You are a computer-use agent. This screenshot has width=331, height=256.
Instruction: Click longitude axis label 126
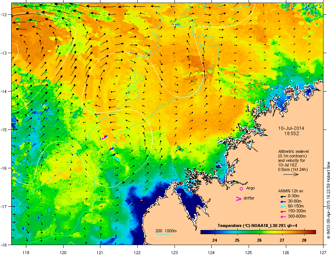pyautogui.click(x=286, y=252)
